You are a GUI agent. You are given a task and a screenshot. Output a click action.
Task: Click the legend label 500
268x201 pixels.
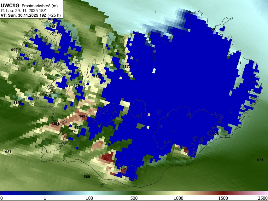pyautogui.click(x=134, y=198)
